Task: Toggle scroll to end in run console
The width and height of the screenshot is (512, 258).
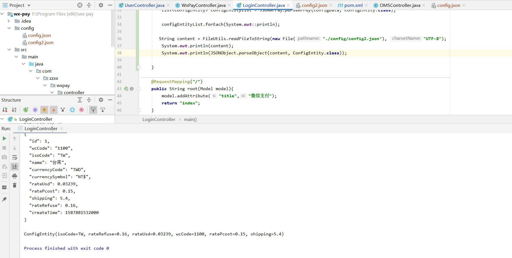Action: point(15,166)
